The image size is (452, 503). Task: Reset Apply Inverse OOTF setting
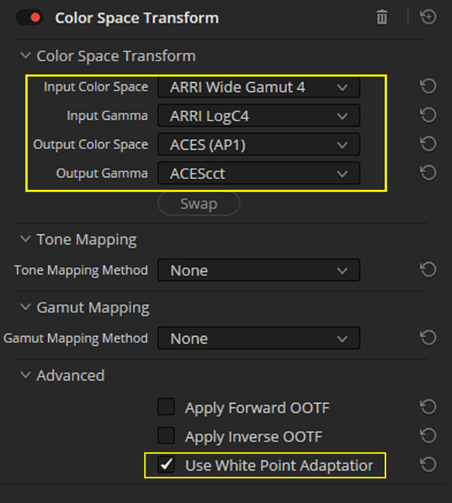point(428,436)
